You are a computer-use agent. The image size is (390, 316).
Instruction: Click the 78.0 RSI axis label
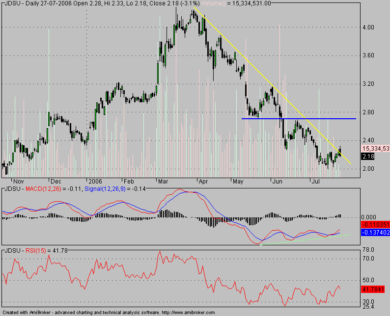point(368,249)
